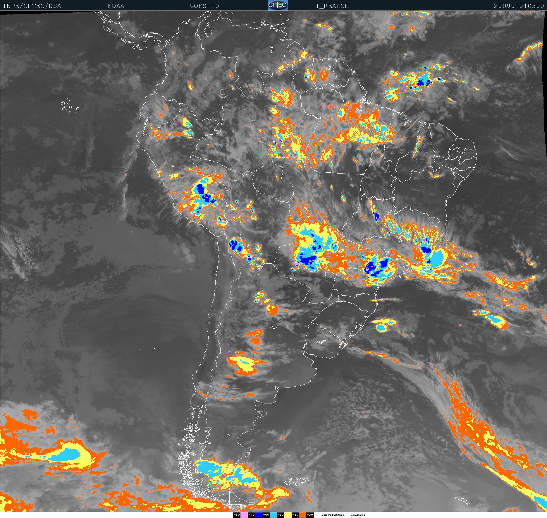This screenshot has width=547, height=518.
Task: Click the small pink circle marker over Paraguay
Action: [x=297, y=264]
